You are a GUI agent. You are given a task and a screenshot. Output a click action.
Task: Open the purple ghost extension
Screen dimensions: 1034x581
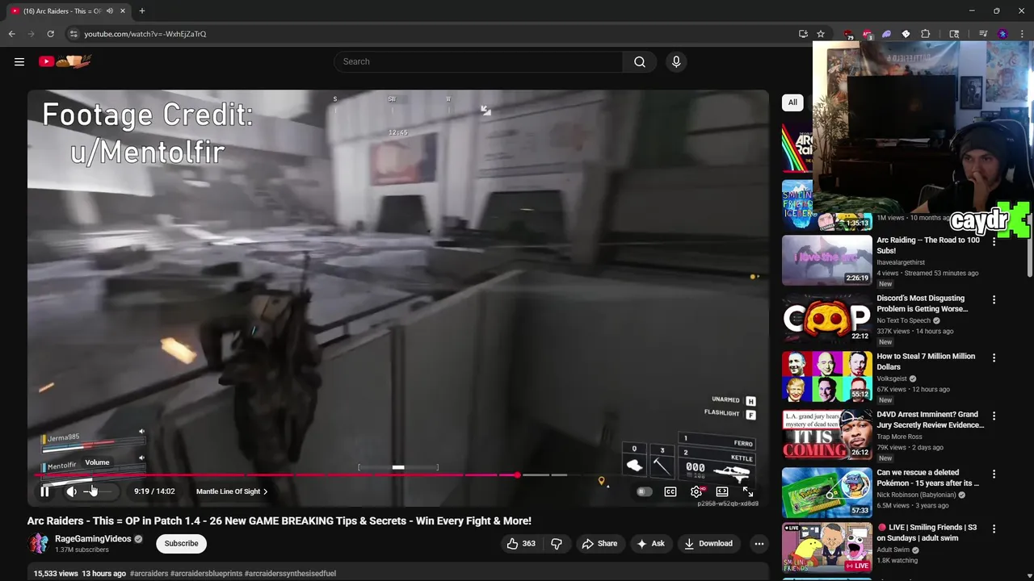coord(886,34)
